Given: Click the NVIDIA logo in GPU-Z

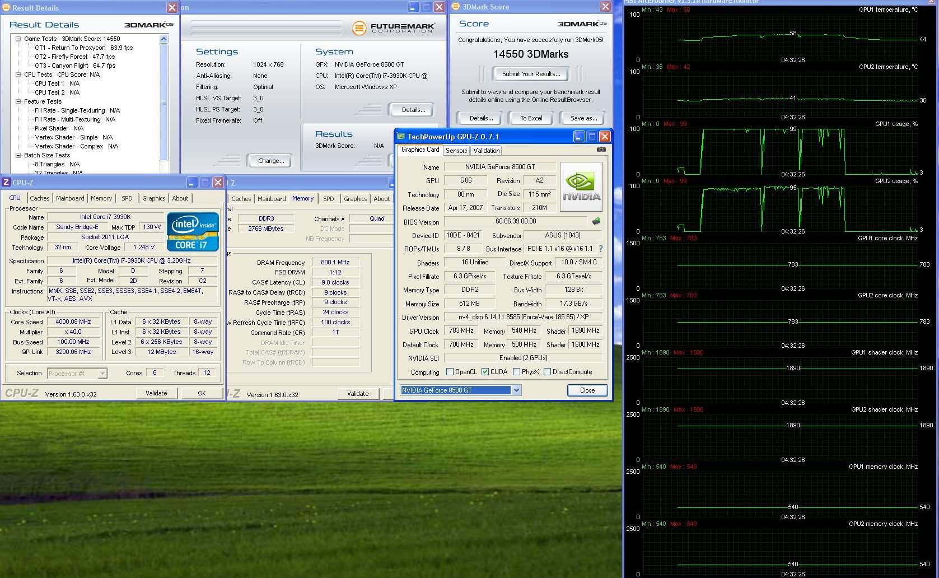Looking at the screenshot, I should (x=581, y=187).
